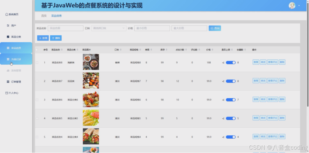Open the 菜品名称4 wrap image
This screenshot has height=153, width=309.
click(91, 136)
